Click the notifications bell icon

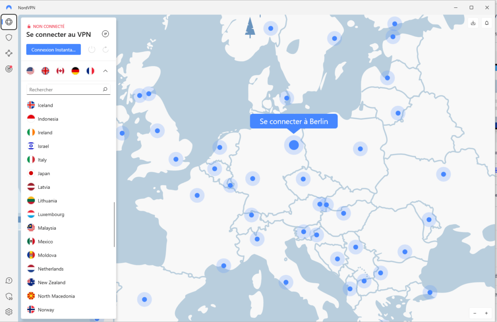coord(487,23)
